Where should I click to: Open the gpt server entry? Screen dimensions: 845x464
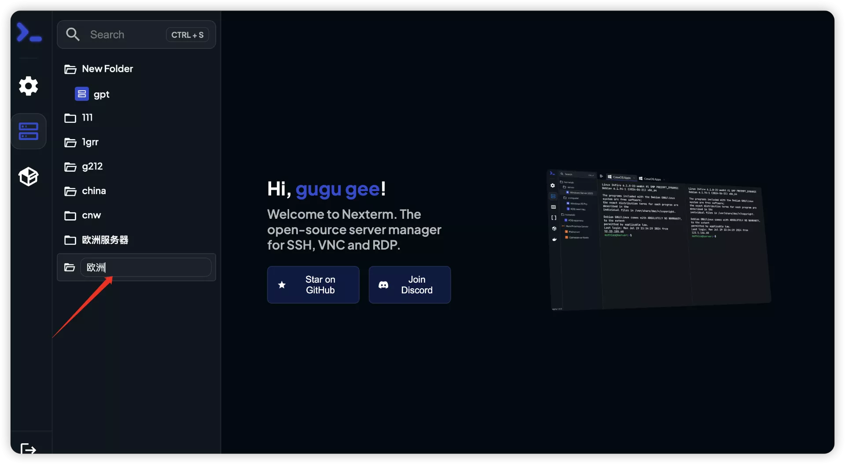point(136,94)
